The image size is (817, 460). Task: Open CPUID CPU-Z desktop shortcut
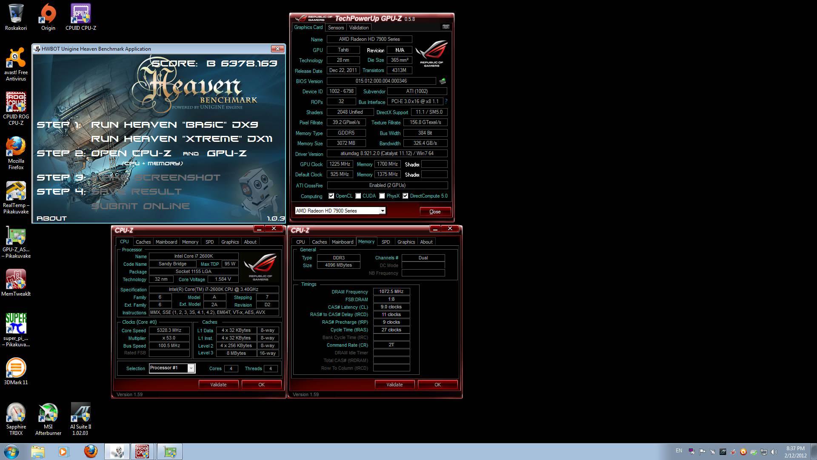pos(80,17)
